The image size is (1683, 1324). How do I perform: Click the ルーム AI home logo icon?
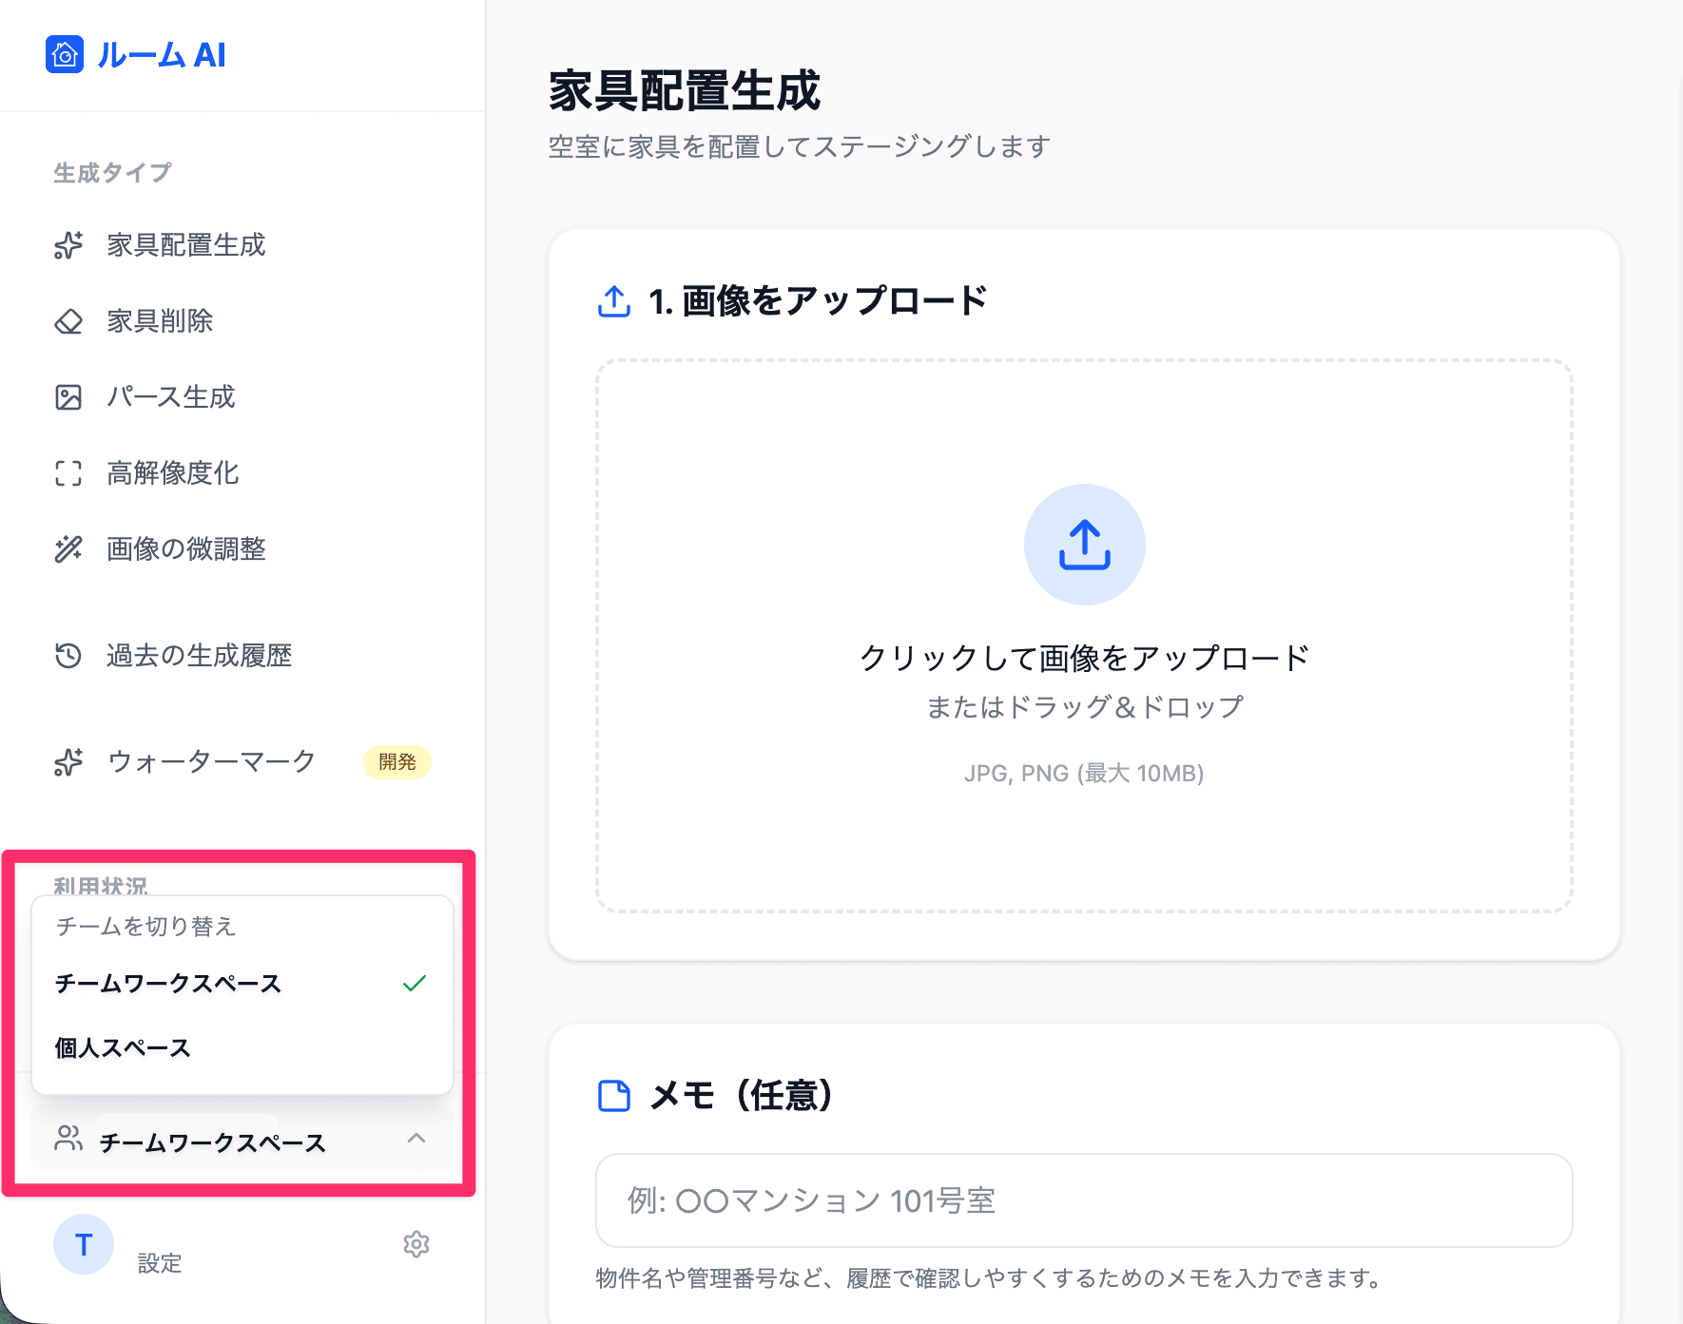tap(65, 55)
